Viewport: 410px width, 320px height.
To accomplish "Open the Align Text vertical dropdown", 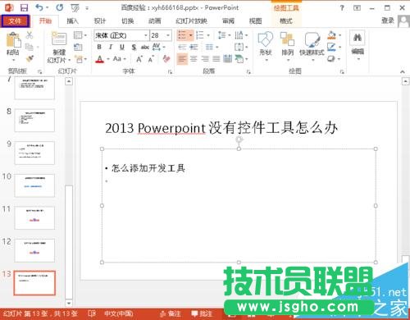I will [x=241, y=47].
